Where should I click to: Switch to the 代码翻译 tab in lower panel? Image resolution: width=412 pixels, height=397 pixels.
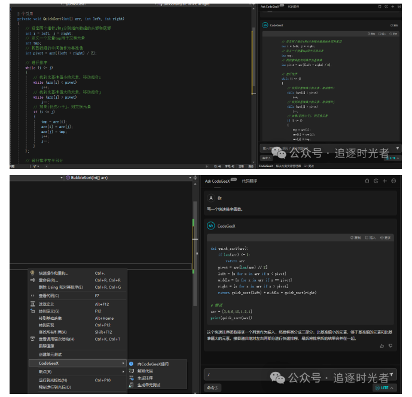(249, 181)
